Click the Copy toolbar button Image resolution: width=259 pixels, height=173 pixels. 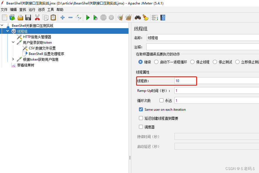click(x=45, y=17)
